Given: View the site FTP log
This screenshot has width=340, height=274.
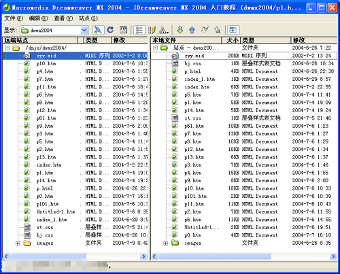Looking at the screenshot, I should point(124,30).
